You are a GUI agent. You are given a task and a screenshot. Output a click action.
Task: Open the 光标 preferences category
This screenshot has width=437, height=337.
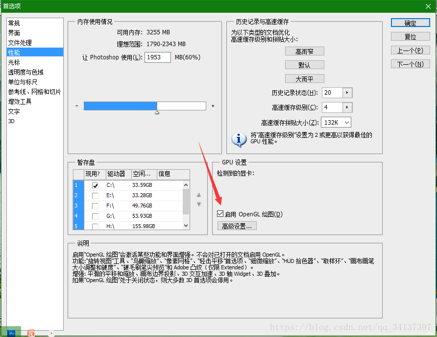tap(35, 62)
